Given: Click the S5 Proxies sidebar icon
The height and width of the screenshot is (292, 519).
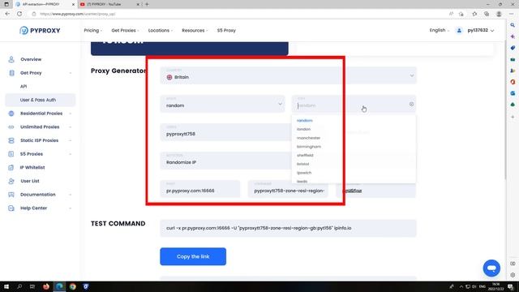Looking at the screenshot, I should point(11,154).
